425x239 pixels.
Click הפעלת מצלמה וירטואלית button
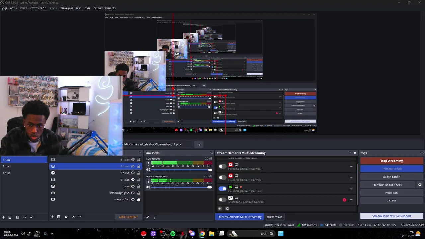pyautogui.click(x=388, y=185)
